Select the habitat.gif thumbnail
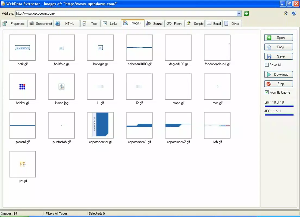Viewport: 300px width, 217px height. tap(22, 87)
